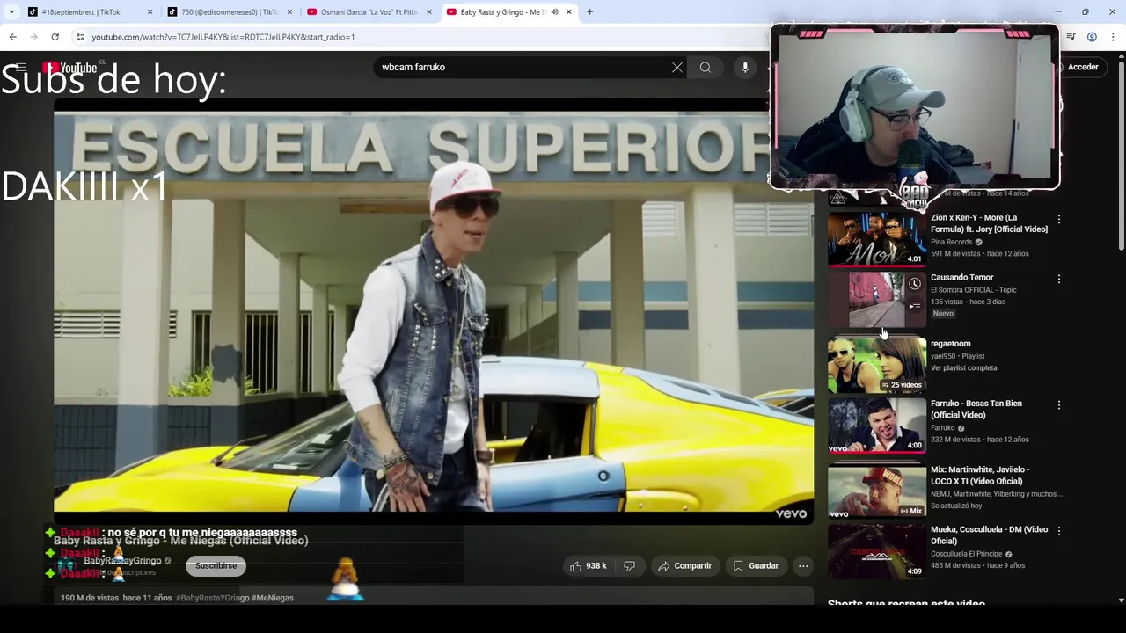Viewport: 1126px width, 633px height.
Task: Open the Pina Records channel name
Action: pos(952,242)
